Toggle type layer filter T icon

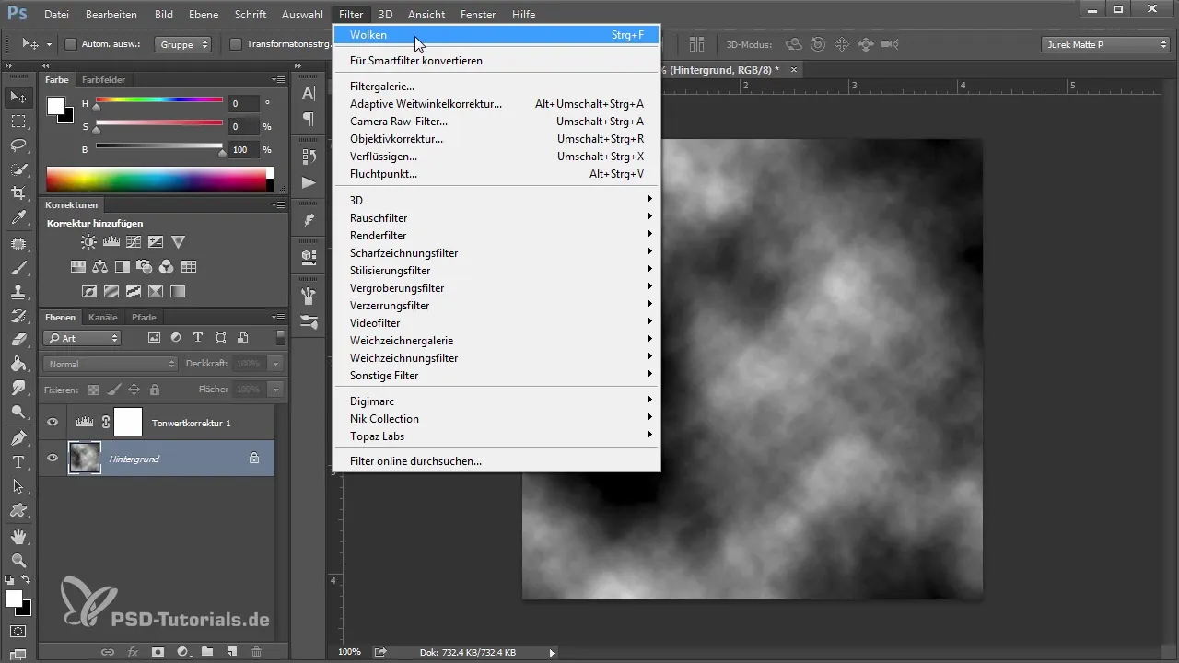[x=198, y=338]
